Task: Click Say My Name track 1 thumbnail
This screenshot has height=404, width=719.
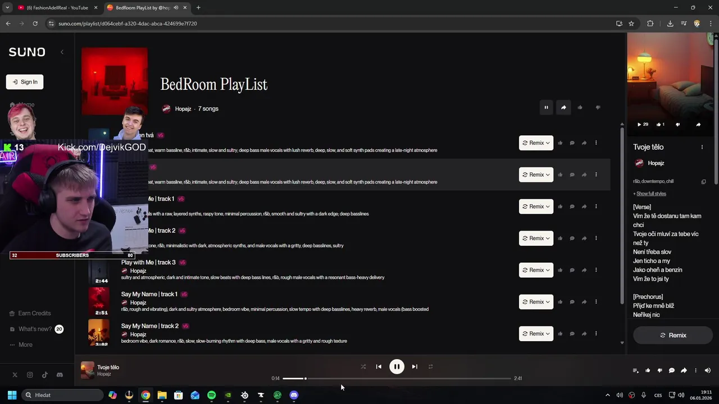Action: [98, 302]
